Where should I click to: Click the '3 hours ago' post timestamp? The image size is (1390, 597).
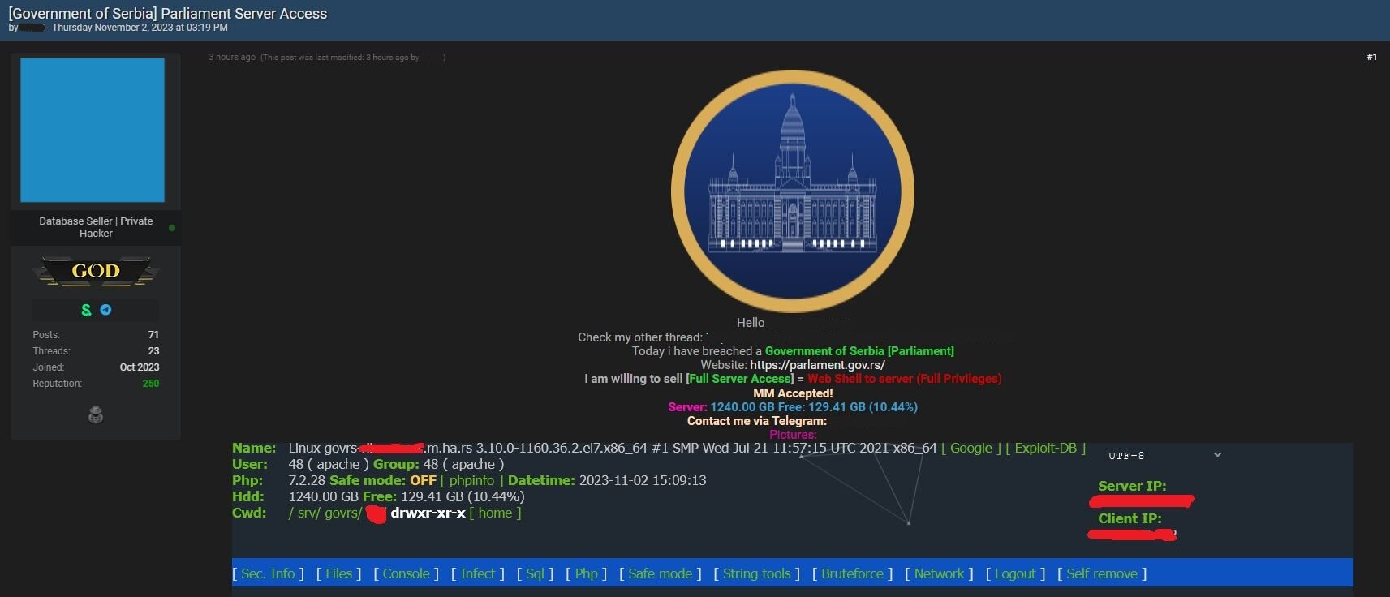pos(232,57)
